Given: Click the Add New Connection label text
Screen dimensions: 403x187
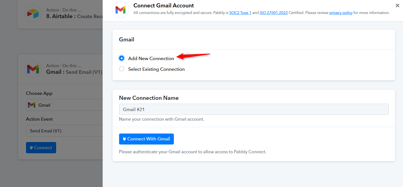Looking at the screenshot, I should coord(151,58).
